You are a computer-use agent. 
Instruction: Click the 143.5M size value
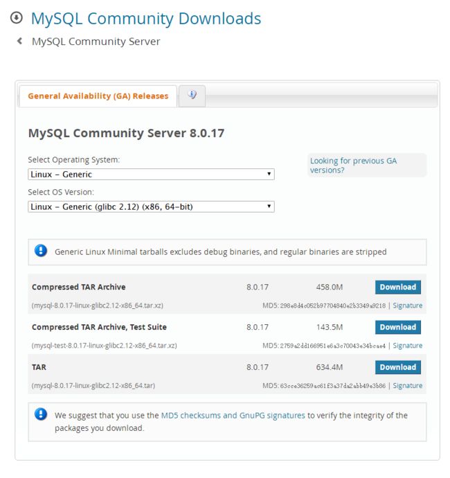click(x=330, y=327)
